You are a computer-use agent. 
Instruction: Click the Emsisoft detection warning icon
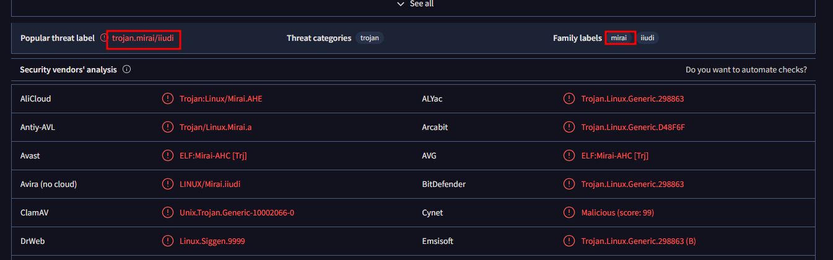pyautogui.click(x=569, y=241)
